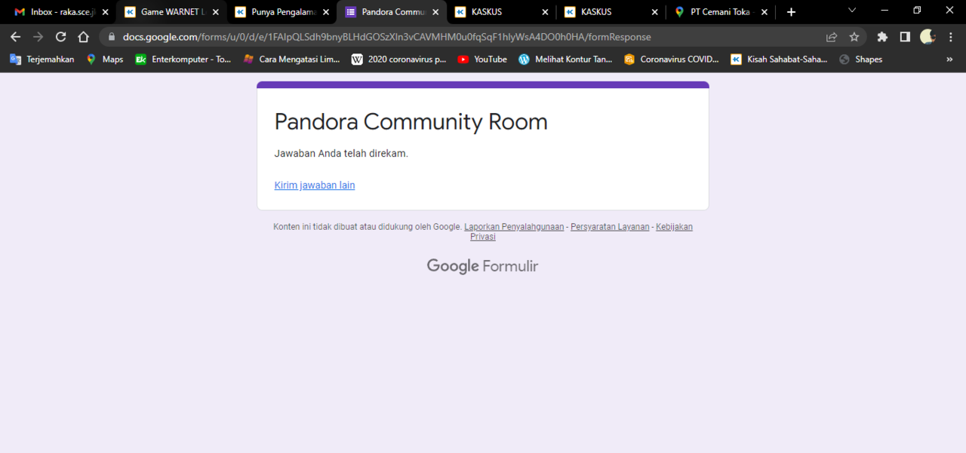Viewport: 966px width, 453px height.
Task: Open the Cara Mengatasi Lim bookmark
Action: (291, 60)
